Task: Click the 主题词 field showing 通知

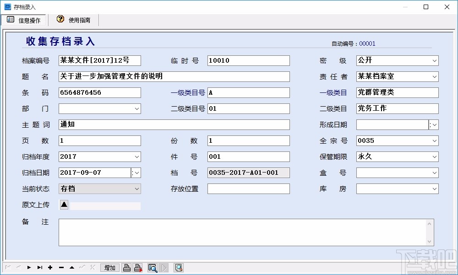Action: (174, 125)
